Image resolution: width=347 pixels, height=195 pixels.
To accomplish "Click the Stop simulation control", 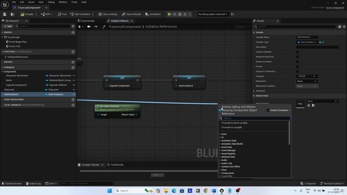I will (x=179, y=14).
